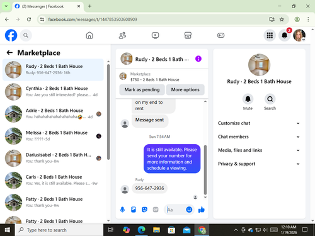The image size is (315, 236).
Task: Click the More options button
Action: pyautogui.click(x=185, y=89)
